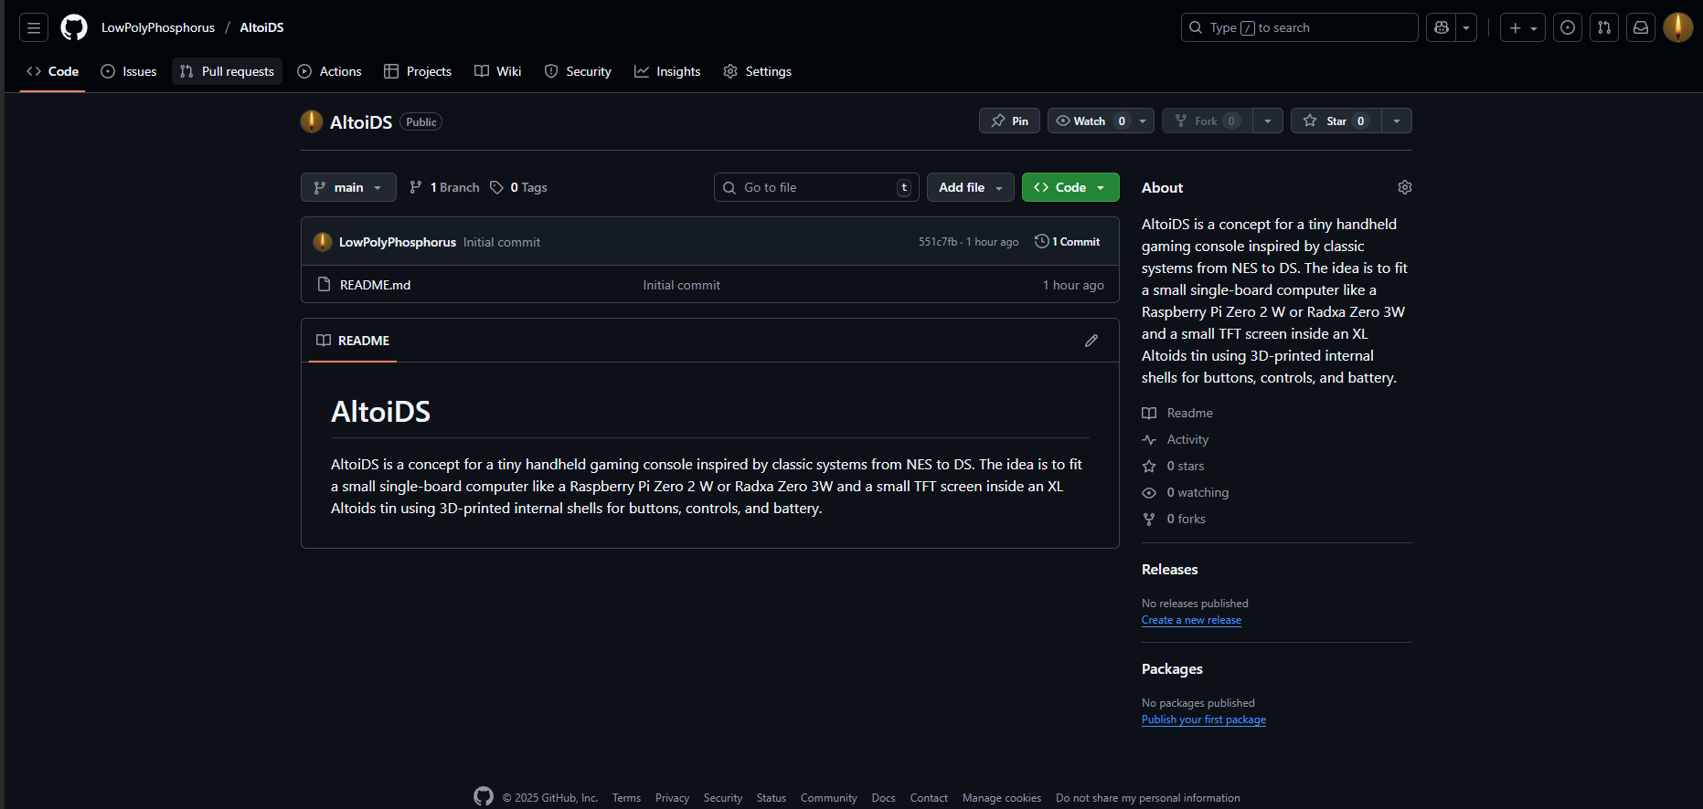1703x809 pixels.
Task: Switch to the Insights tab
Action: (667, 71)
